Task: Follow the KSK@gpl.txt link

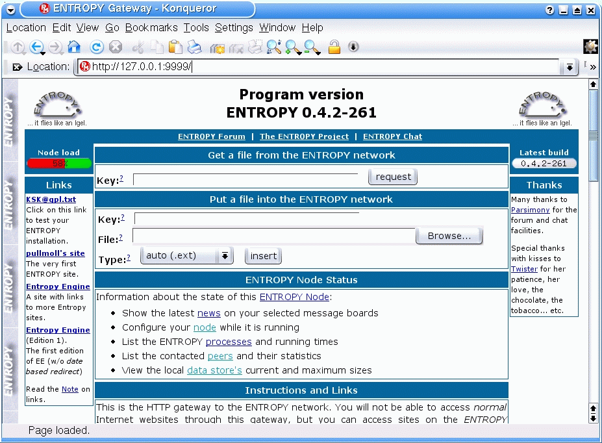Action: 51,199
